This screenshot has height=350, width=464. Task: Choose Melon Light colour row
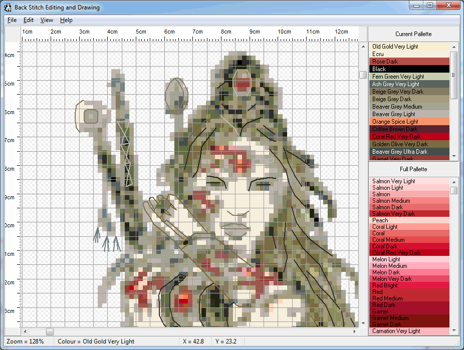click(409, 259)
